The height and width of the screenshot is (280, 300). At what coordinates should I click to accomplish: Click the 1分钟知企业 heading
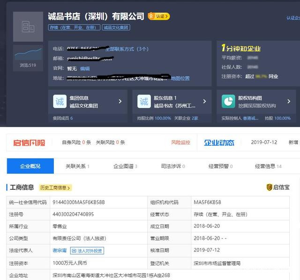pyautogui.click(x=241, y=48)
